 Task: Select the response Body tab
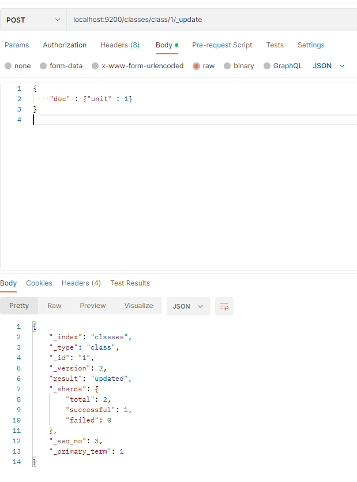pos(8,283)
